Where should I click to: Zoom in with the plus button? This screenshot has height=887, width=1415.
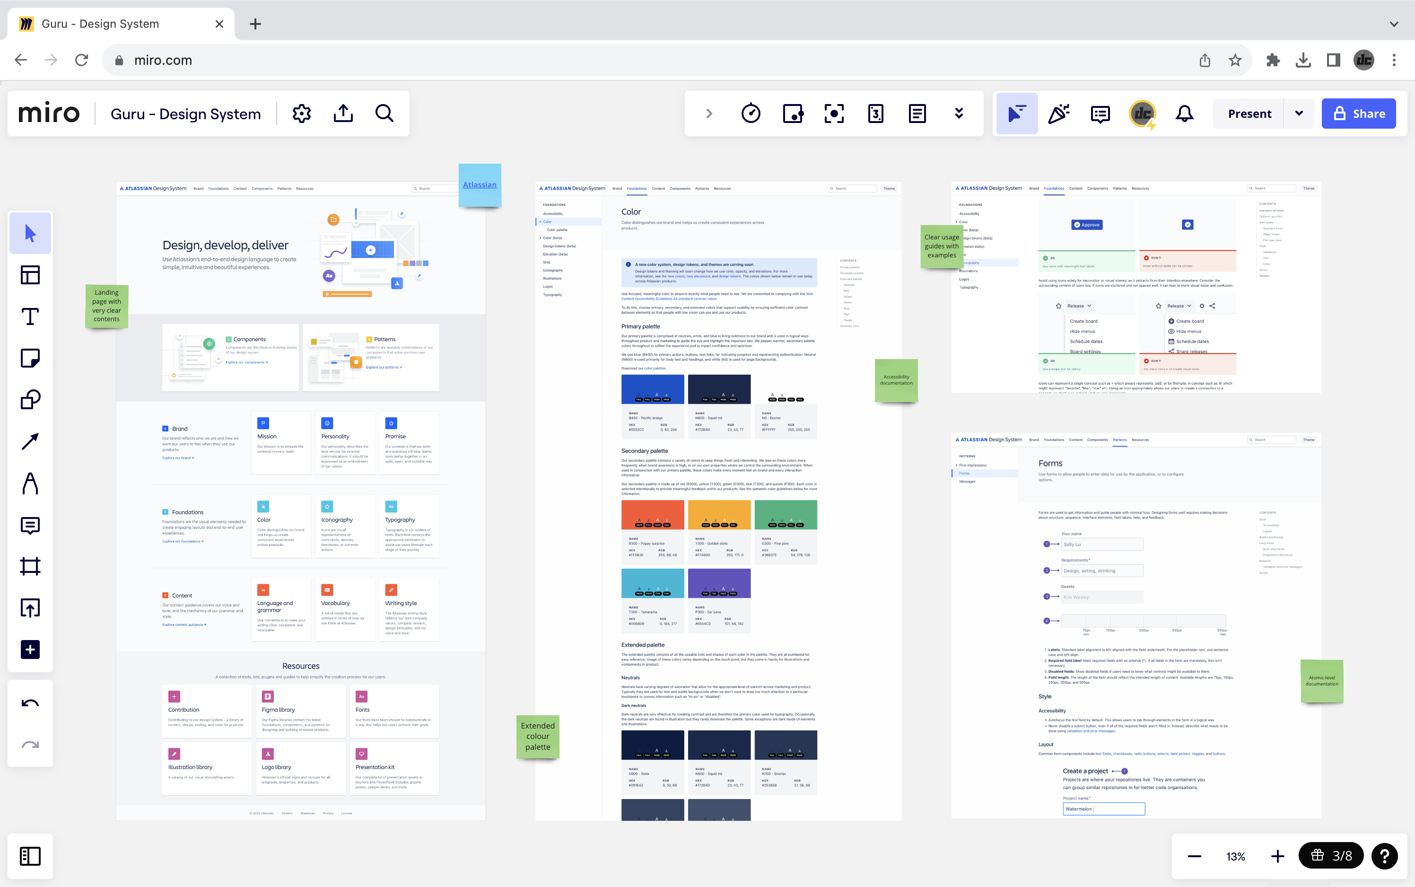(x=1277, y=856)
